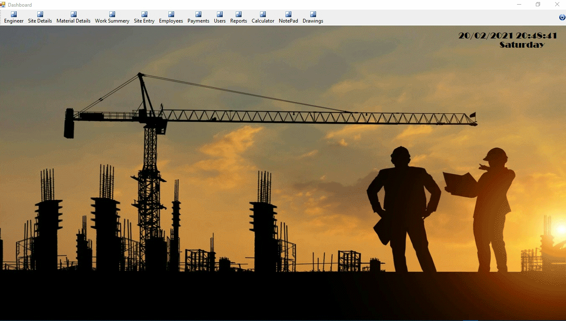Click the Saturday day label
The image size is (566, 321).
pos(522,45)
